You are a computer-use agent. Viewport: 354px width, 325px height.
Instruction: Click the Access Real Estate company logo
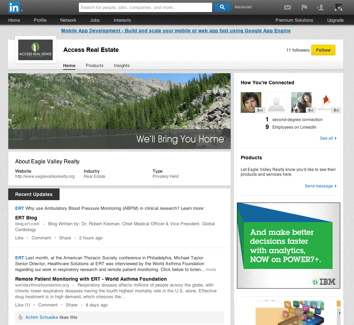[x=35, y=50]
